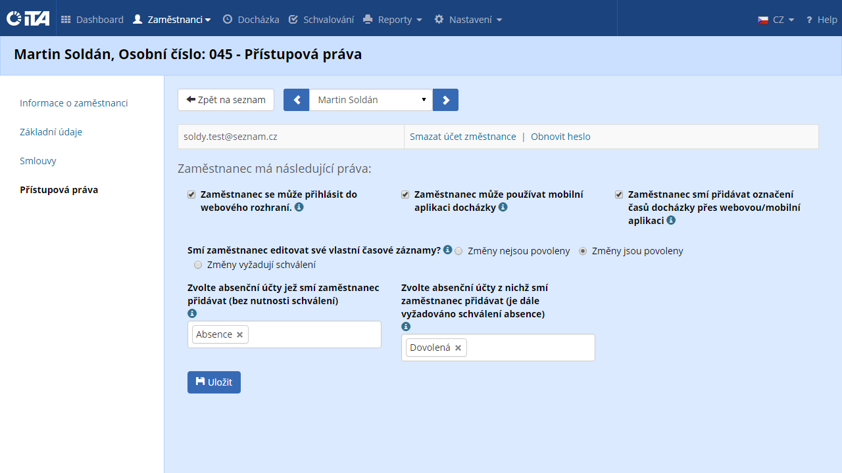Uncheck web interface login permission checkbox
842x473 pixels.
pos(191,194)
